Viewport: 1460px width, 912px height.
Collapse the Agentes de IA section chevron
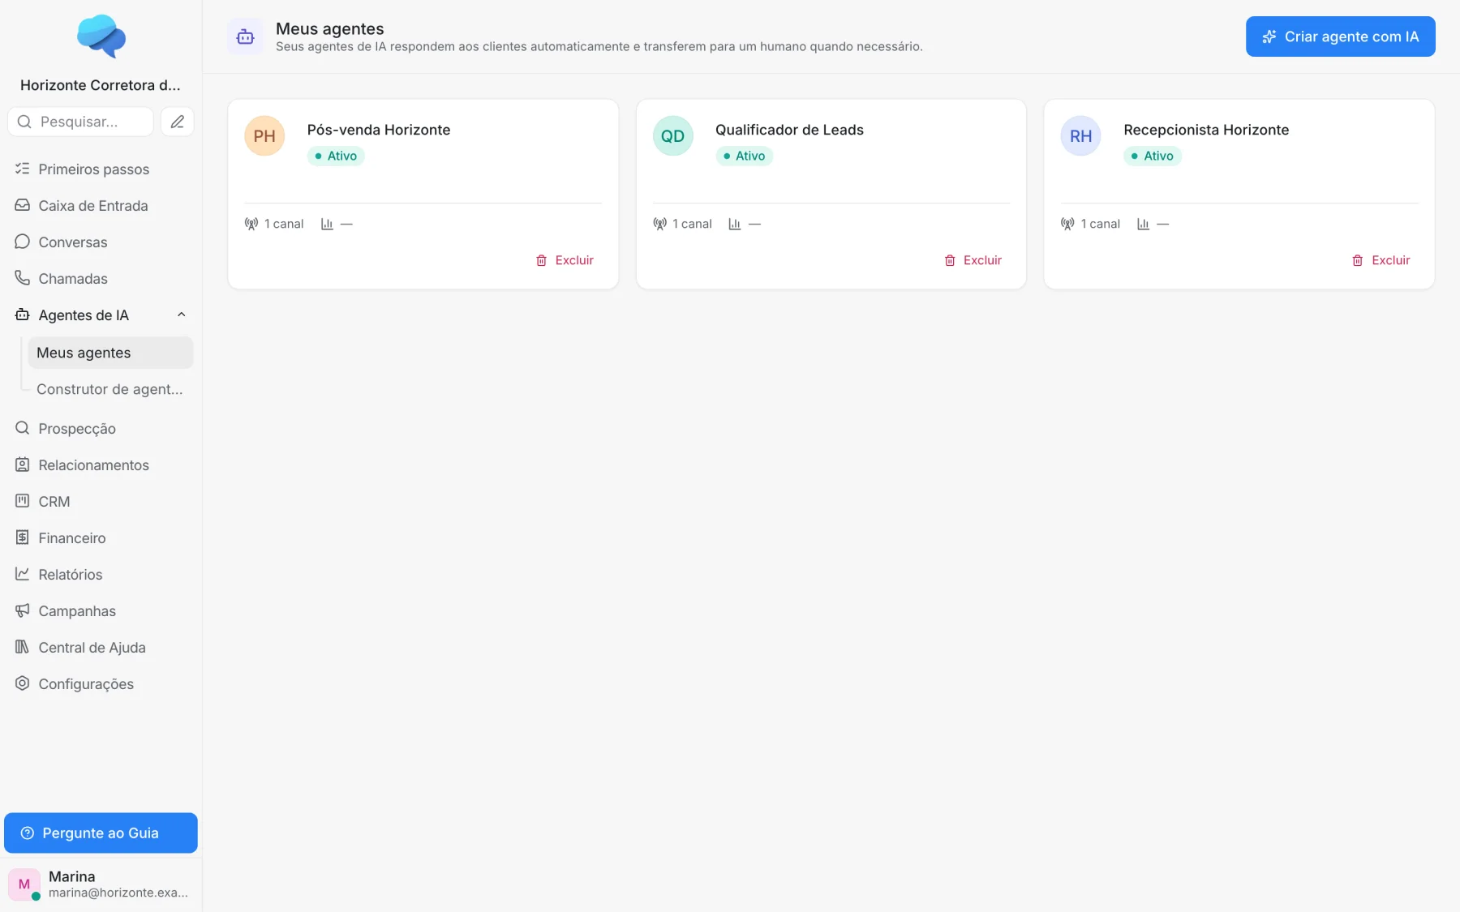[x=182, y=315]
